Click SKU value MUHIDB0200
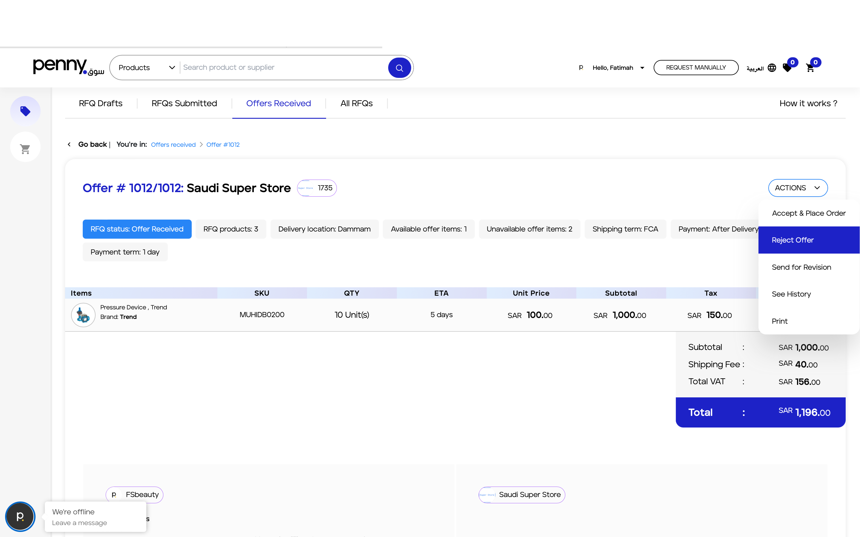 tap(262, 315)
